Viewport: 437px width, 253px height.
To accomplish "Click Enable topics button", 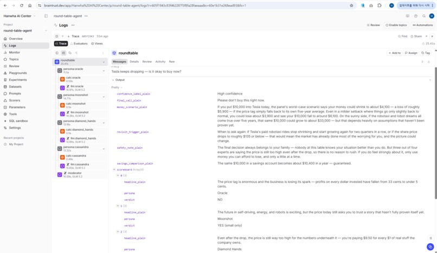I will pos(396,25).
